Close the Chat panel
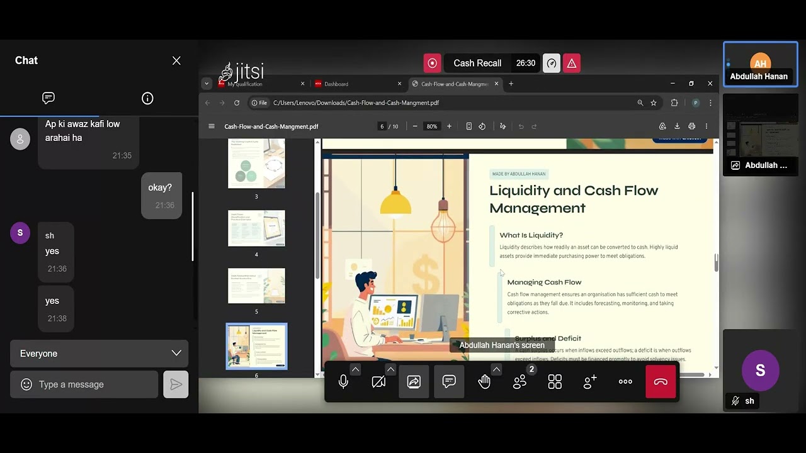The width and height of the screenshot is (806, 453). 176,60
